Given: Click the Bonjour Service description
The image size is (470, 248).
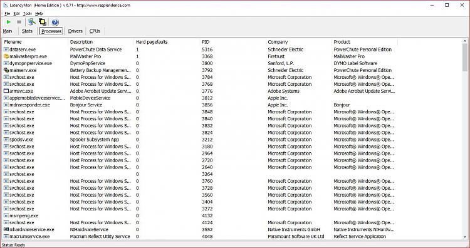Looking at the screenshot, I should pyautogui.click(x=86, y=105).
